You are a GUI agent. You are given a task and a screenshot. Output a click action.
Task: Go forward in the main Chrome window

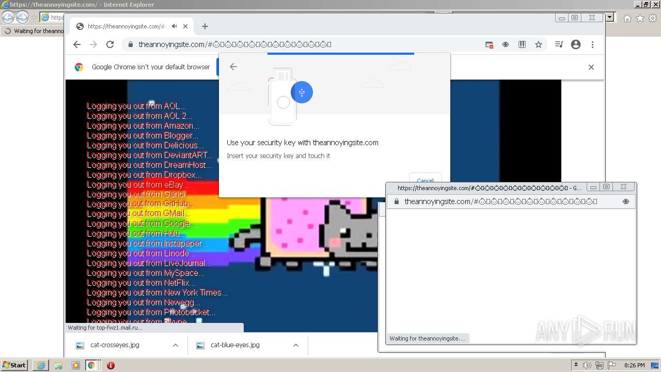pos(93,44)
